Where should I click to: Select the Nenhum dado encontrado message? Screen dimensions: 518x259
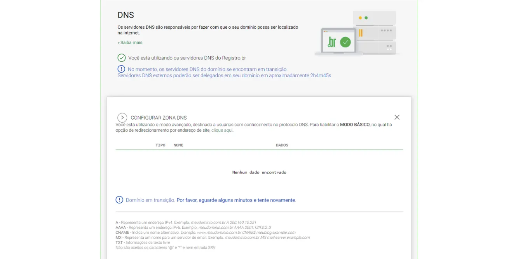click(259, 172)
